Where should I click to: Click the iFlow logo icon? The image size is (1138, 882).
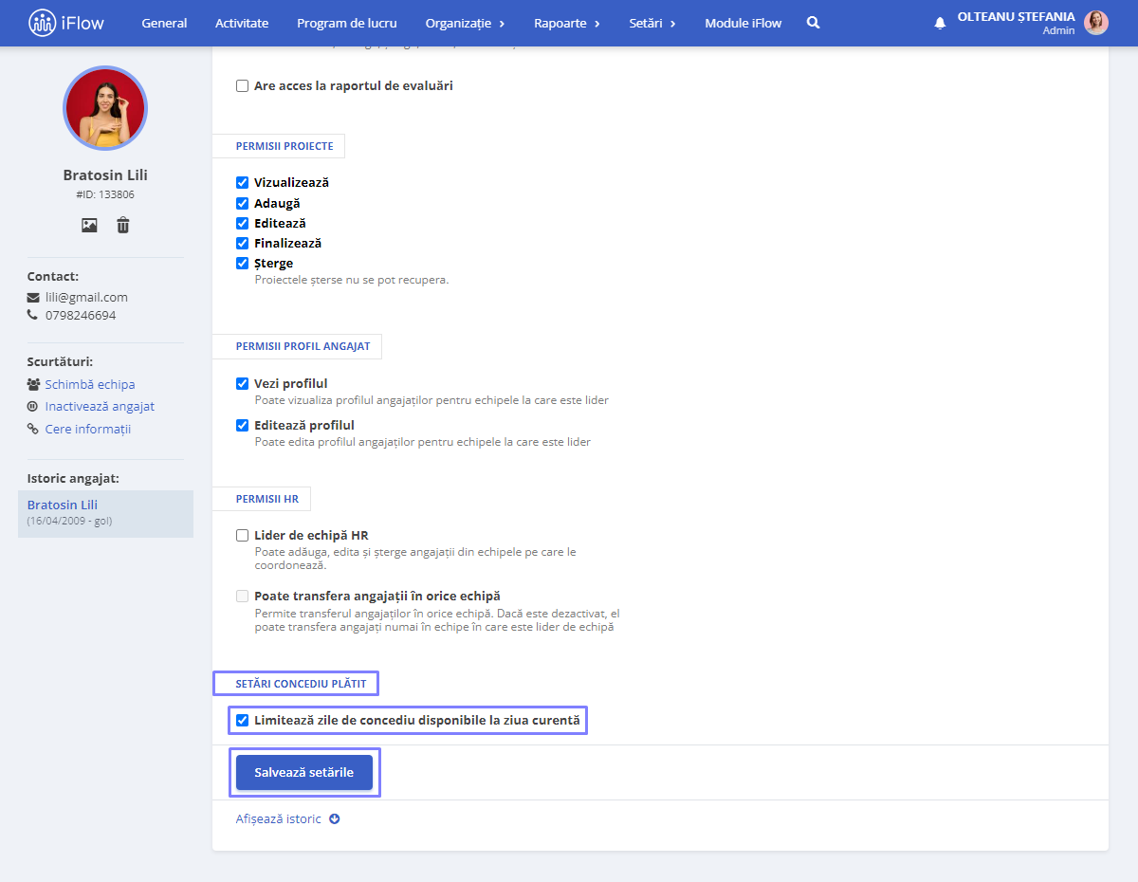click(x=43, y=23)
